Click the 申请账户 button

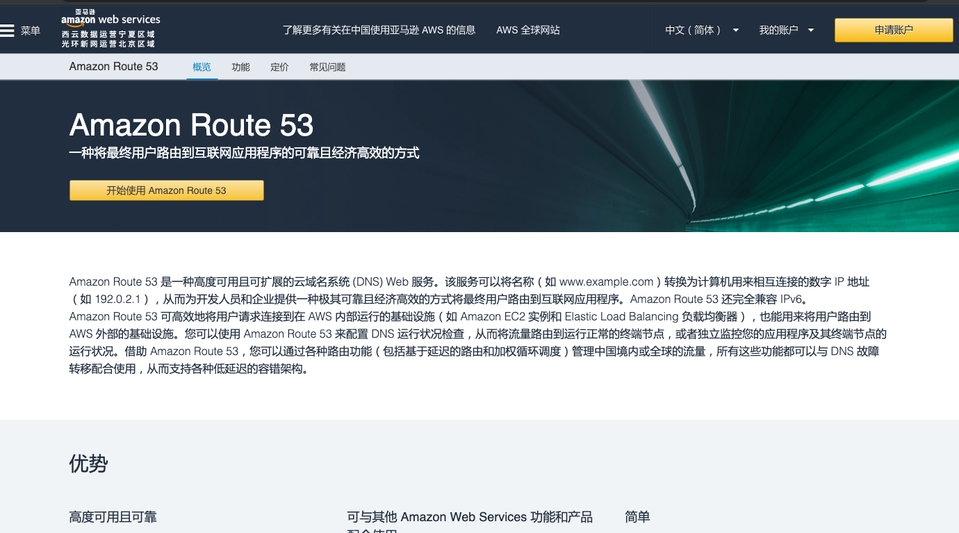[894, 30]
